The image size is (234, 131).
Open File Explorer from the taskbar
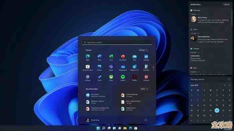tap(125, 128)
